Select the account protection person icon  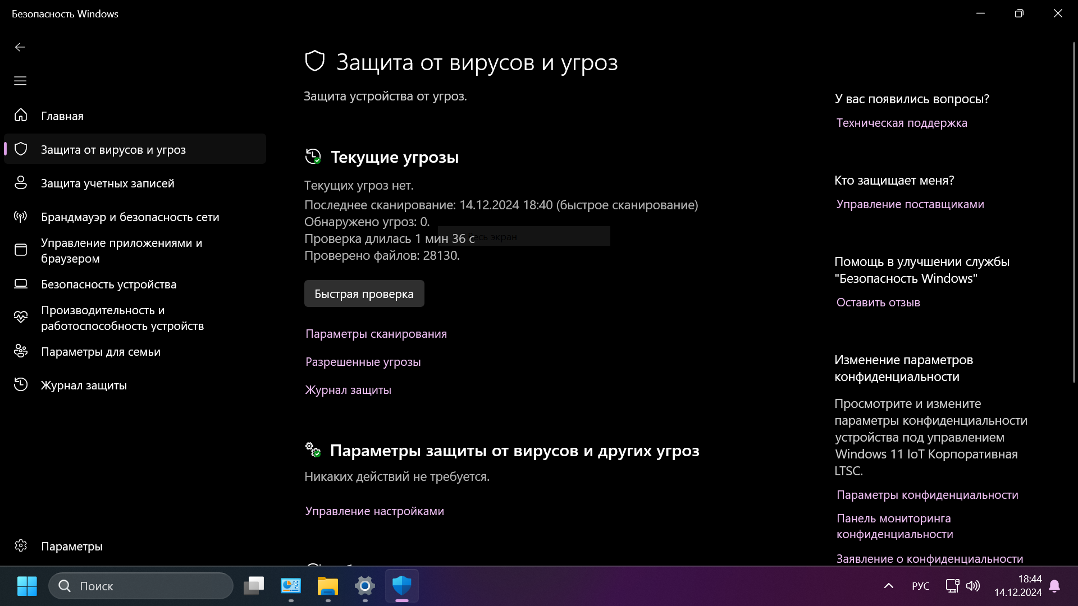21,183
